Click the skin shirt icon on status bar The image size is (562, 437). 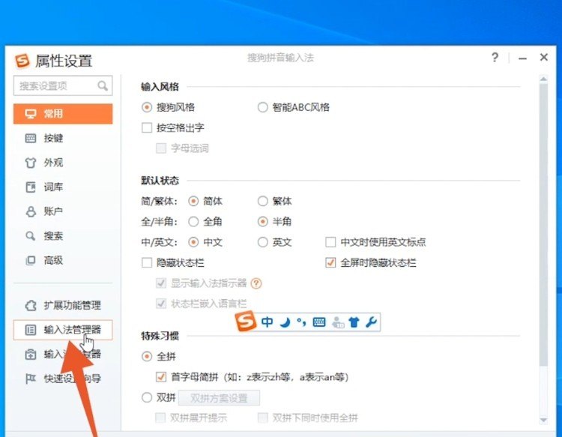tap(354, 322)
